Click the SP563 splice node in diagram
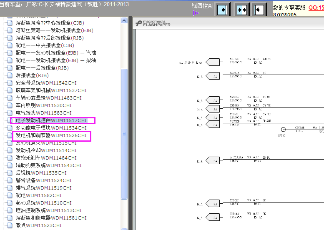 click(283, 130)
